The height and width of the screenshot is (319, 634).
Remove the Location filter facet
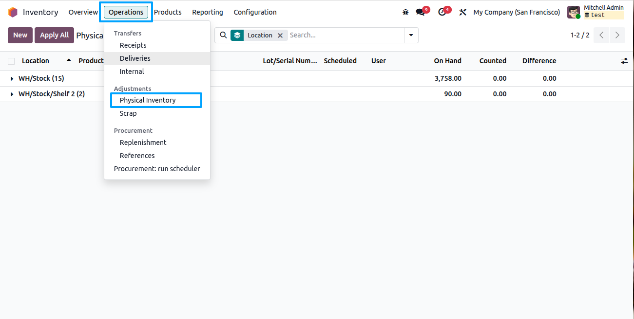(280, 35)
